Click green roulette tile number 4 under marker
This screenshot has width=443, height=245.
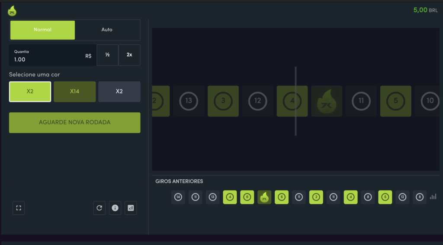[292, 101]
